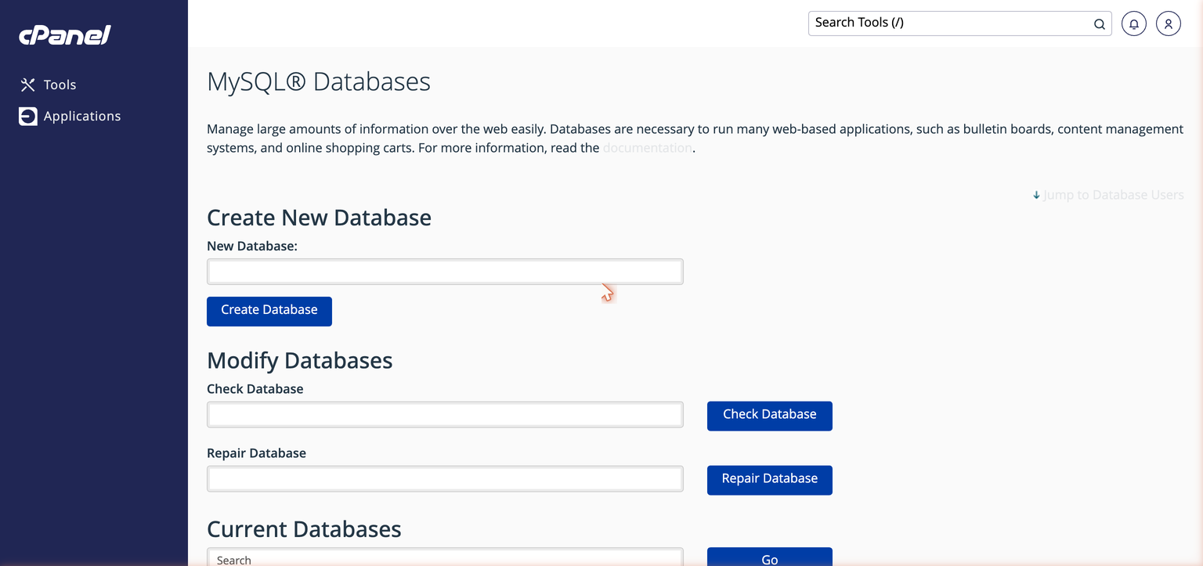The image size is (1203, 566).
Task: Click the Check Database field label
Action: (255, 388)
